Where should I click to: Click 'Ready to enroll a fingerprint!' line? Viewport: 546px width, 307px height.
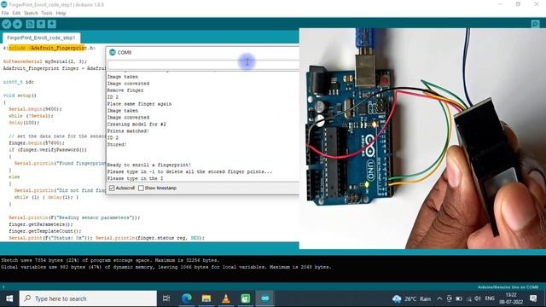pos(149,165)
